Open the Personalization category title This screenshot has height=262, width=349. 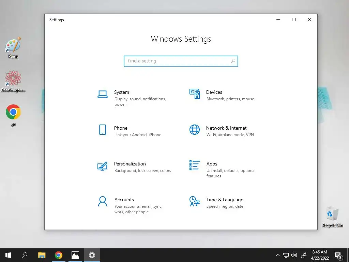130,164
